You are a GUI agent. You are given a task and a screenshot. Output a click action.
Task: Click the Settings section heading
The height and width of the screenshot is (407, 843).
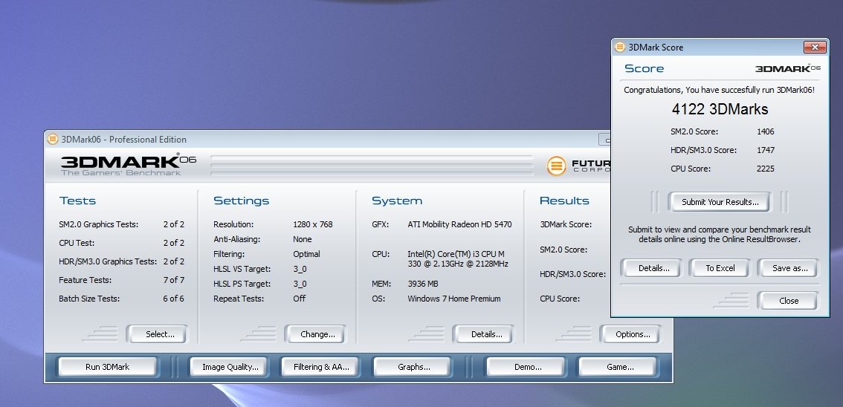[x=241, y=201]
